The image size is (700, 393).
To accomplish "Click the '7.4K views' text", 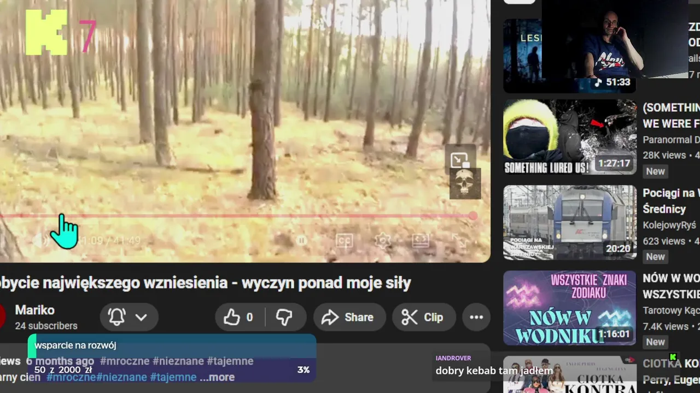I will 666,326.
